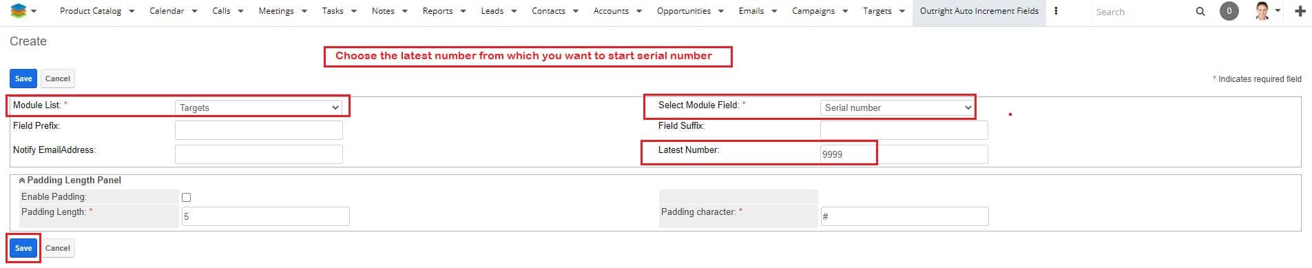Open the Outright Auto Increment Fields tab
The height and width of the screenshot is (268, 1312).
pos(979,11)
